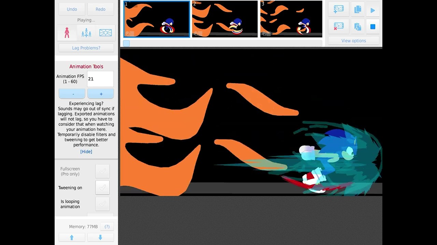Select frame 1 thumbnail
Screen dimensions: 437x245
point(157,19)
